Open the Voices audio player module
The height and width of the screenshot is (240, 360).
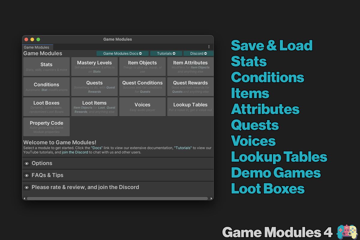pyautogui.click(x=142, y=107)
